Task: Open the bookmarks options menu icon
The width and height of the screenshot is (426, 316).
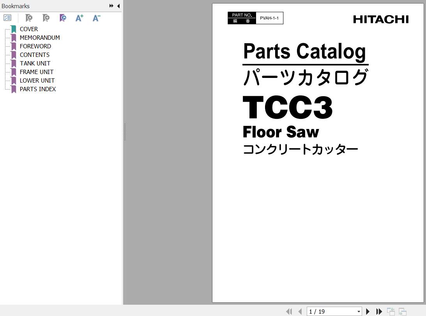Action: 7,18
